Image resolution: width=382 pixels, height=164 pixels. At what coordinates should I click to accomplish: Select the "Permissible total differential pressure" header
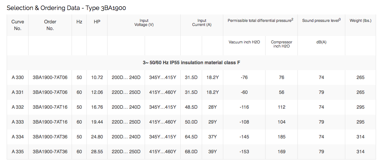click(x=260, y=20)
